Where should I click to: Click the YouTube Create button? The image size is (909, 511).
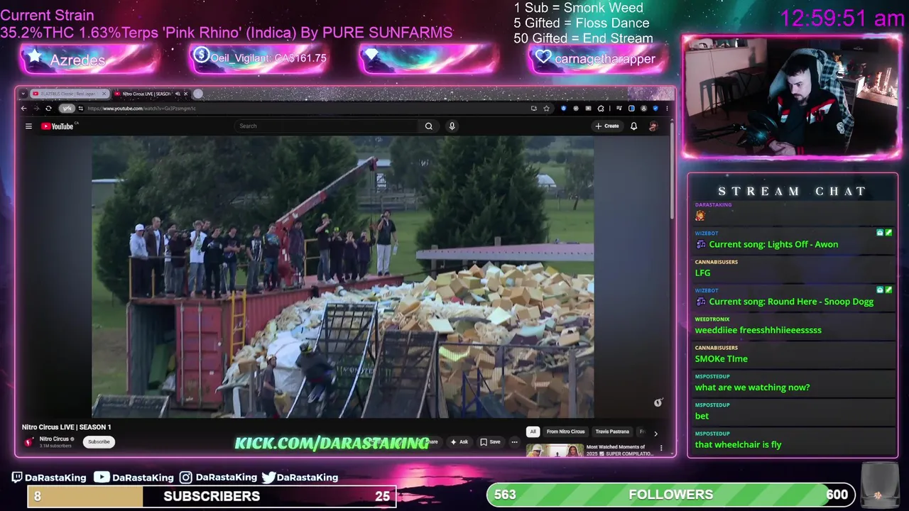[x=607, y=126]
